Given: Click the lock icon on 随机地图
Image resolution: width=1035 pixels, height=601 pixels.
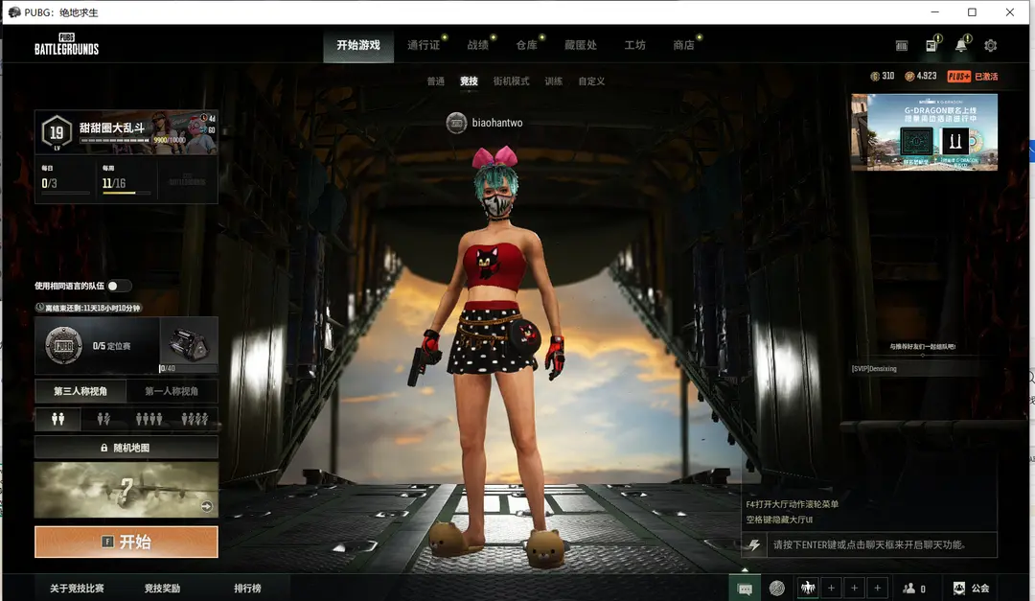Looking at the screenshot, I should point(103,448).
